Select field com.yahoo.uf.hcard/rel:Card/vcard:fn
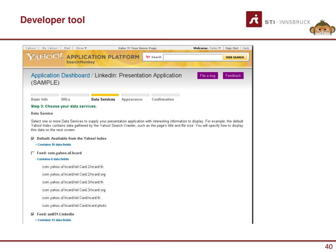 tap(71, 198)
